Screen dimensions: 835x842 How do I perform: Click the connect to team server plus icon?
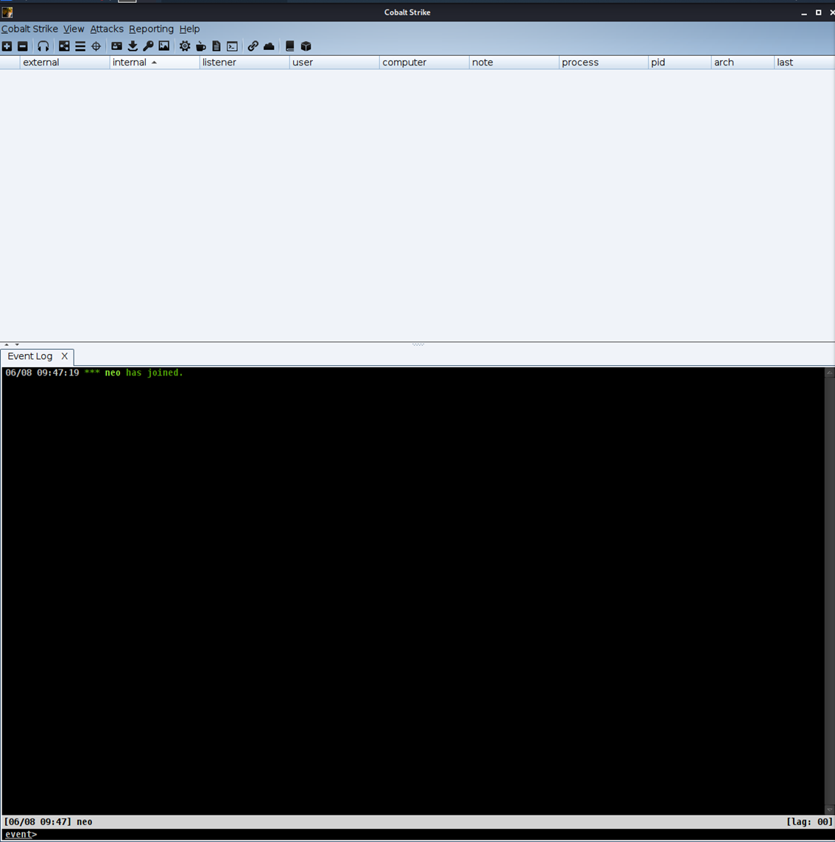(7, 46)
